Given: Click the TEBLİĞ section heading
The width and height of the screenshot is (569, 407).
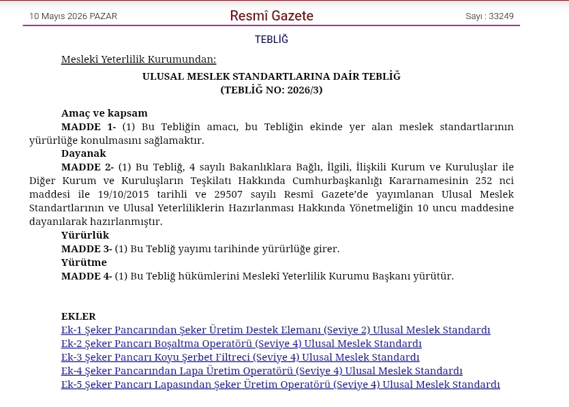Looking at the screenshot, I should (271, 40).
